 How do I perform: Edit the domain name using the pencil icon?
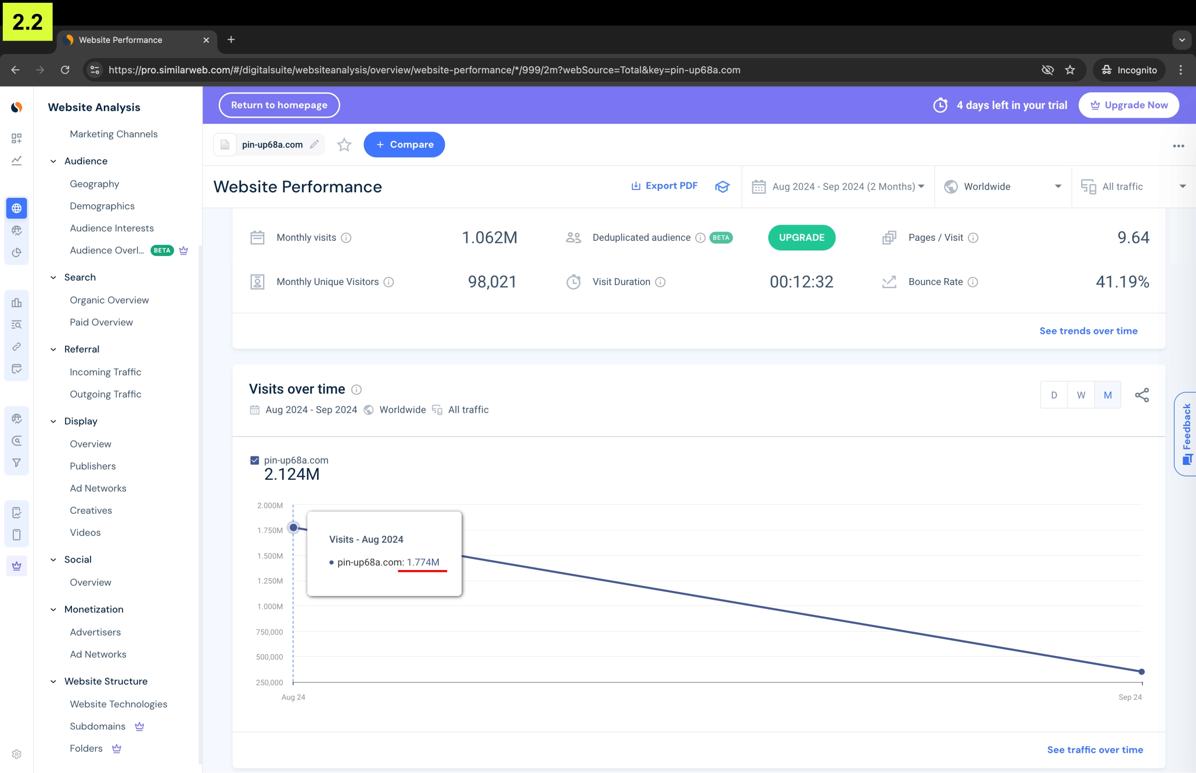click(x=315, y=144)
